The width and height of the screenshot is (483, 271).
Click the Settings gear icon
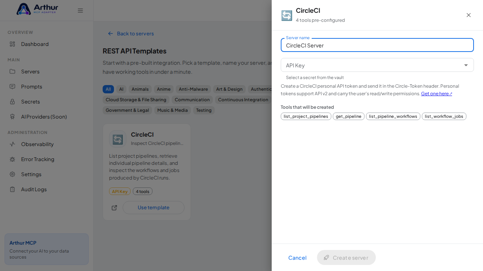12,174
